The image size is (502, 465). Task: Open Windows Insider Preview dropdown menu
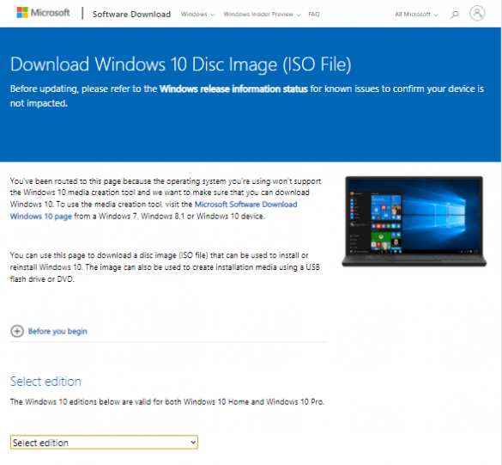tap(263, 15)
